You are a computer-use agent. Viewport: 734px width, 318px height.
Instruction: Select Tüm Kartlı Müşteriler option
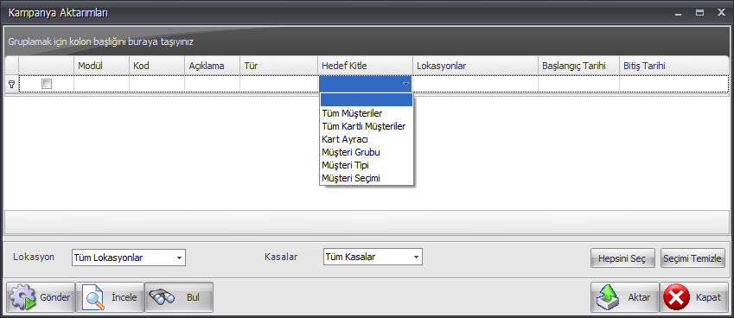click(x=366, y=126)
